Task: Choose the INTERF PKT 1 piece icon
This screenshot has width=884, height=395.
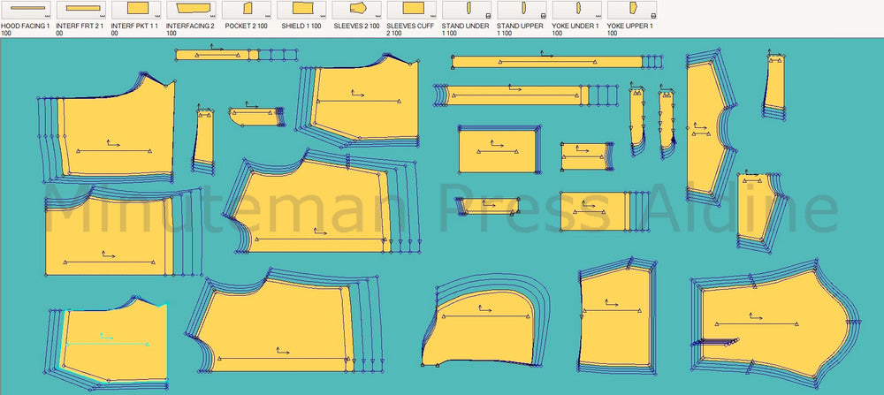Action: tap(136, 10)
